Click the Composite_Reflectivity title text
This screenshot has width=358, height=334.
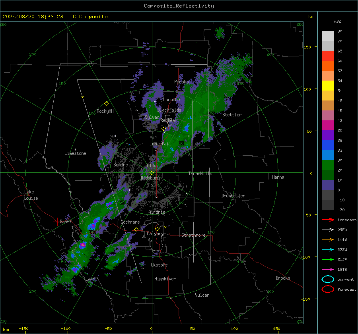[x=179, y=6]
